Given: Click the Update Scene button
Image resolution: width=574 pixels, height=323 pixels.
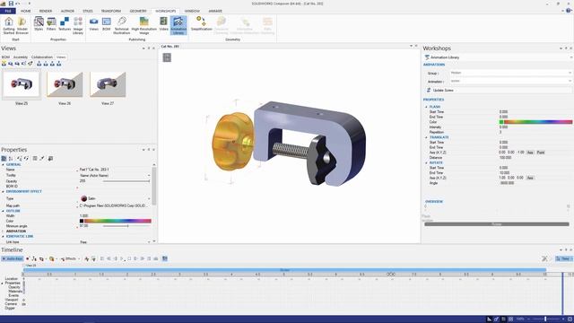Looking at the screenshot, I should 498,90.
